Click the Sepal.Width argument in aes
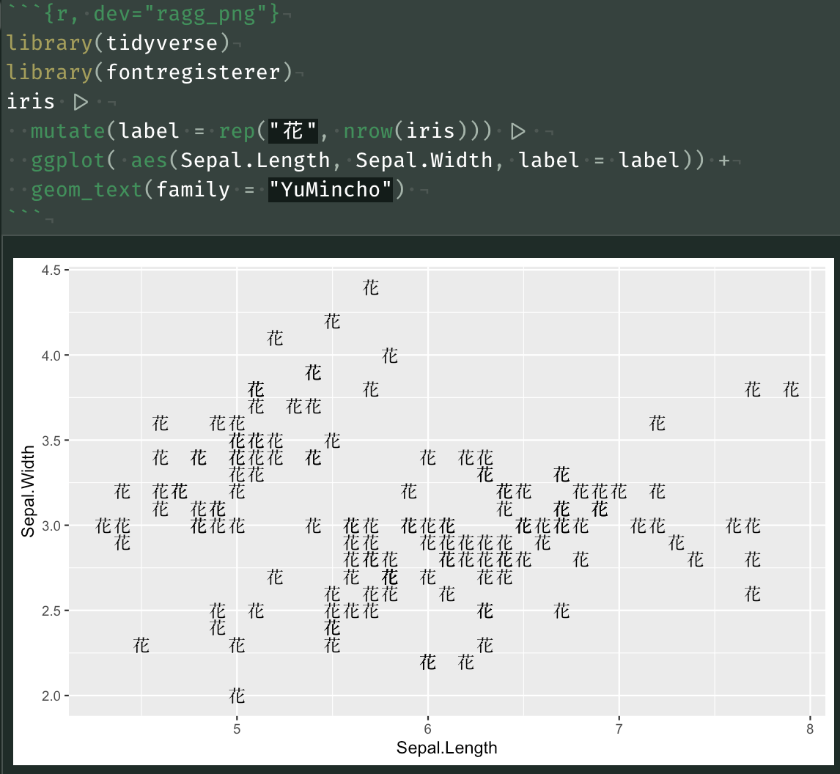This screenshot has height=774, width=840. pyautogui.click(x=424, y=161)
